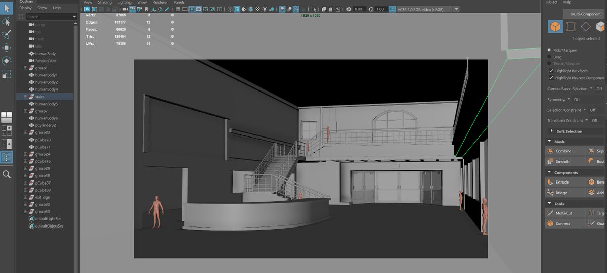Toggle the Outliner panel layout button
This screenshot has width=607, height=273.
tap(7, 157)
